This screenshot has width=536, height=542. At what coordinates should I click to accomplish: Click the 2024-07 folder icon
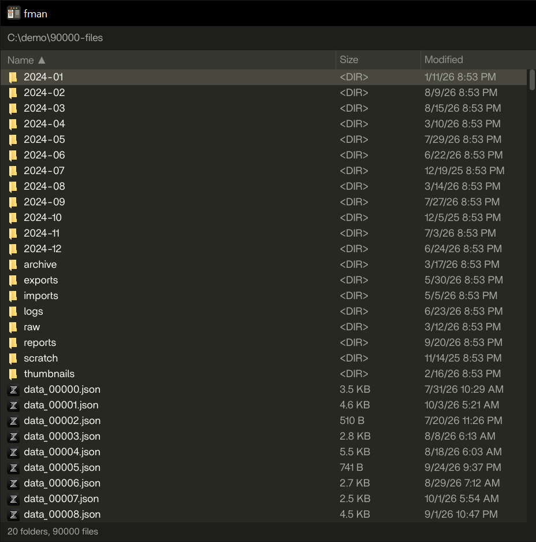point(13,171)
